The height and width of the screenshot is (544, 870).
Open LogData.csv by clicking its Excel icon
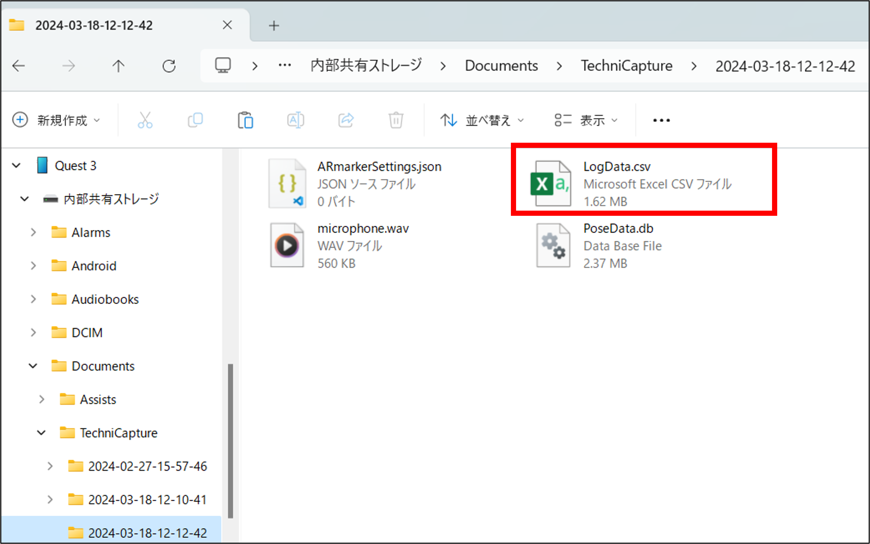(x=552, y=183)
